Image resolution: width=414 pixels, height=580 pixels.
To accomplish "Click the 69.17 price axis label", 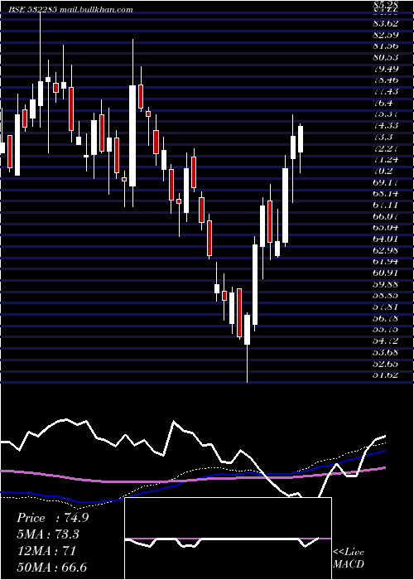I will click(386, 182).
